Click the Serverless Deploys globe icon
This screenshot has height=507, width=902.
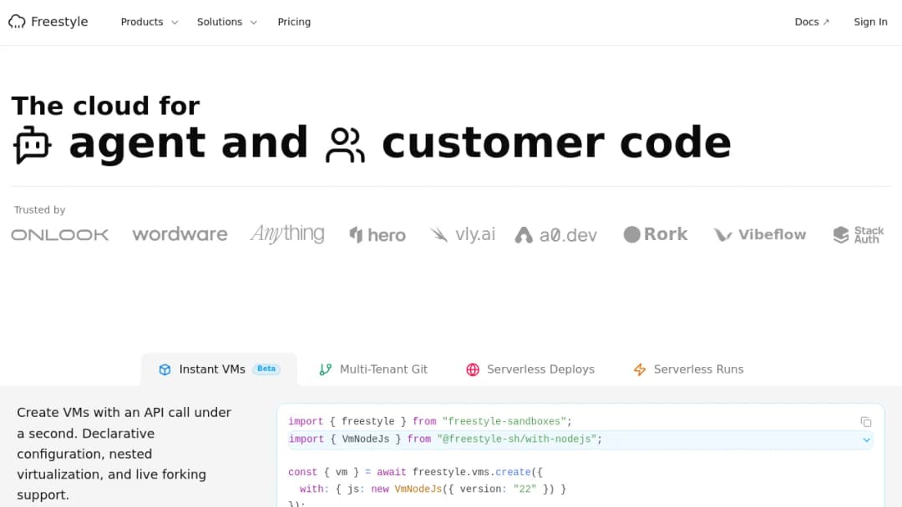point(473,369)
